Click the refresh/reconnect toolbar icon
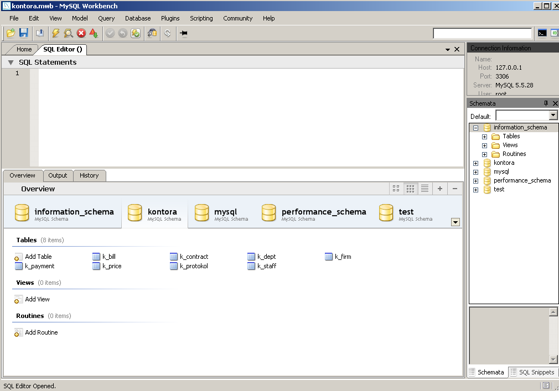This screenshot has width=559, height=391. (x=167, y=33)
